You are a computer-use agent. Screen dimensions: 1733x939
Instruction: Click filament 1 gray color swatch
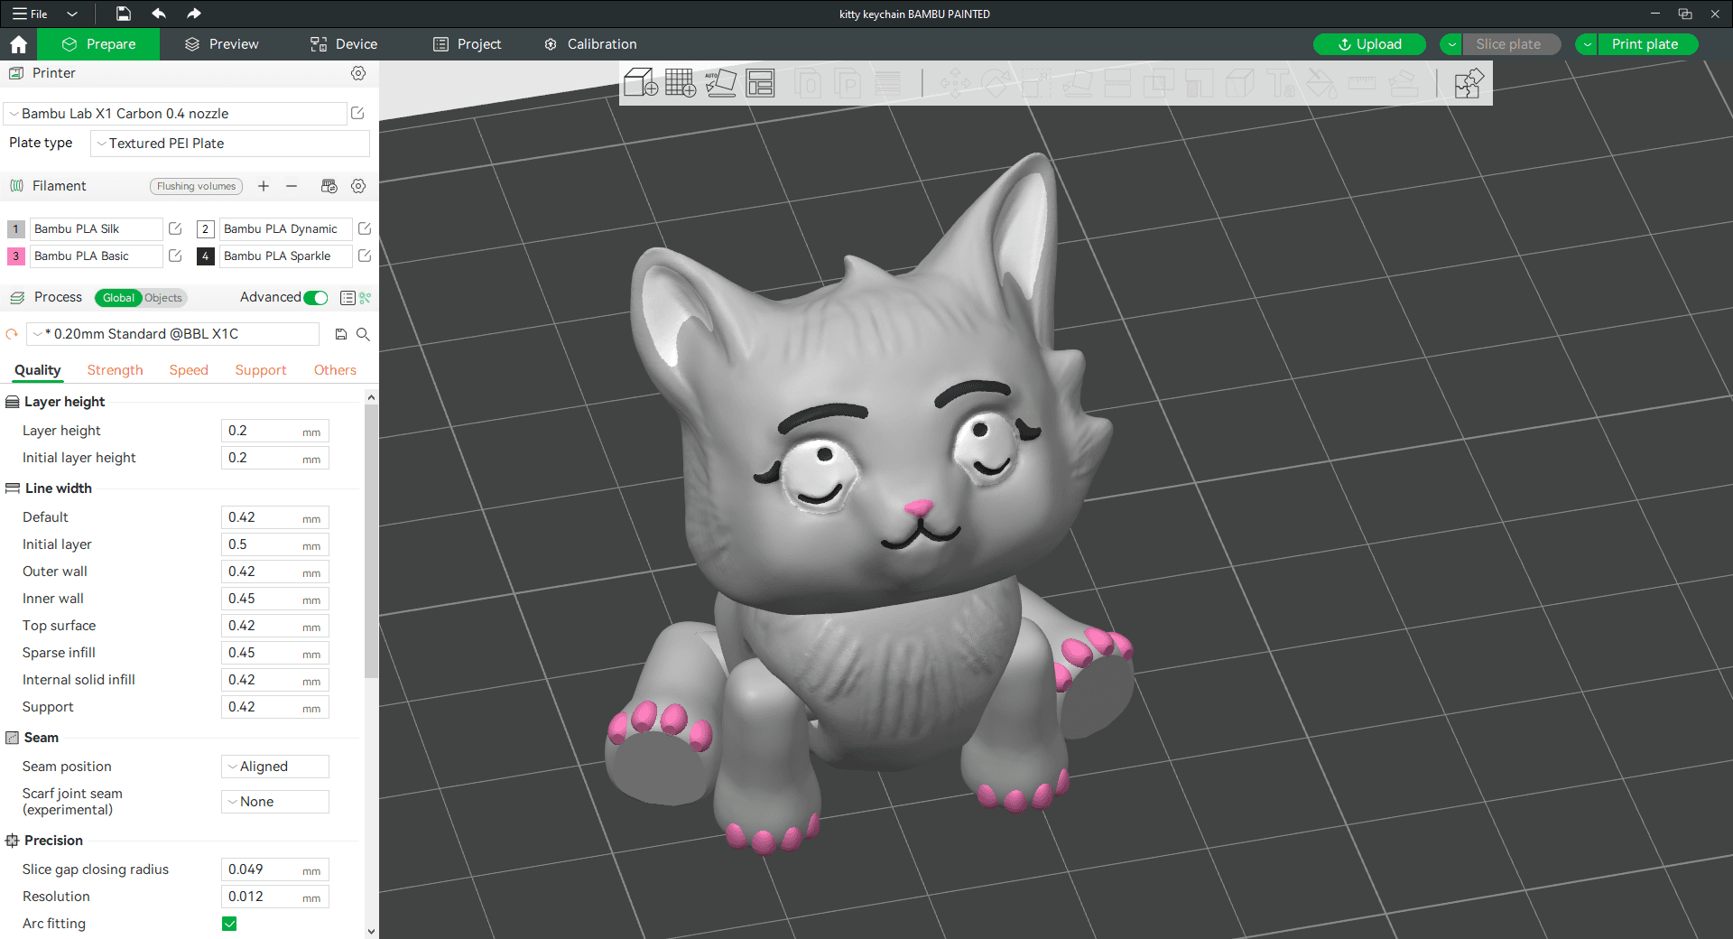click(16, 229)
